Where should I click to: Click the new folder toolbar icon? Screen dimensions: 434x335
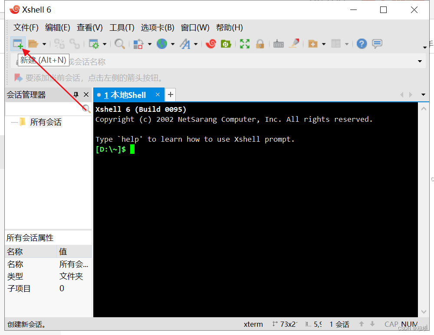[313, 44]
